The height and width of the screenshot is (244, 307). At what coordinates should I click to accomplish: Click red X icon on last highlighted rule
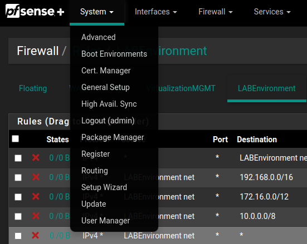pos(36,236)
